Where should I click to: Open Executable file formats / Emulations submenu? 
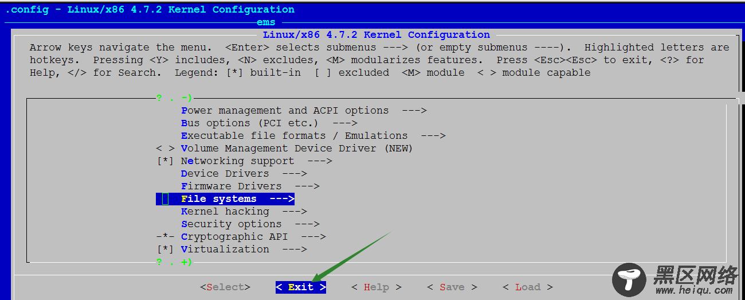point(313,136)
